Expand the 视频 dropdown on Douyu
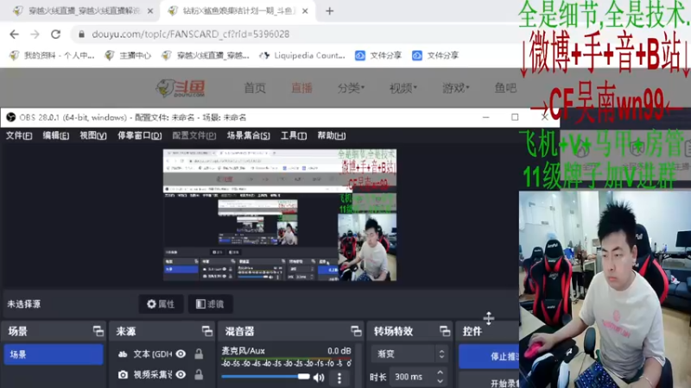The height and width of the screenshot is (388, 691). [x=403, y=88]
